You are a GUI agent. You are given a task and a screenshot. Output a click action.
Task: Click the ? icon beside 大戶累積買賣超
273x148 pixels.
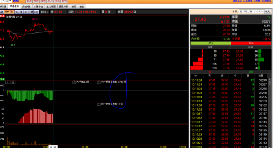[99, 82]
